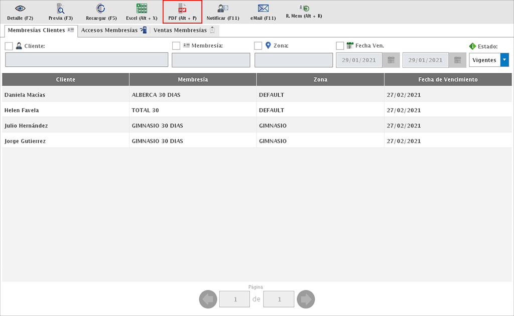Expand the Estado Vigentes dropdown
This screenshot has height=316, width=514.
(x=504, y=60)
